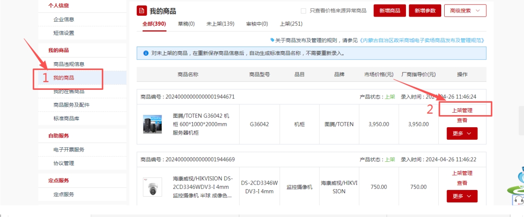Screen dimensions: 524x217
Task: Click the blue info icon in notice bar
Action: point(146,53)
